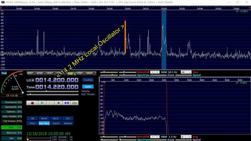Viewport: 251px width, 141px height.
Task: Click 14200 on the RF frequency scale
Action: point(127,9)
